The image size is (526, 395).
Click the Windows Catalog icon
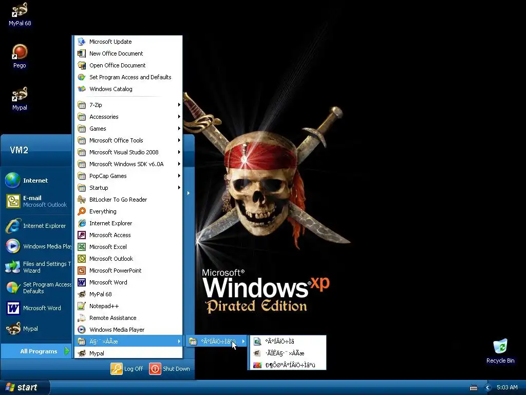point(82,89)
